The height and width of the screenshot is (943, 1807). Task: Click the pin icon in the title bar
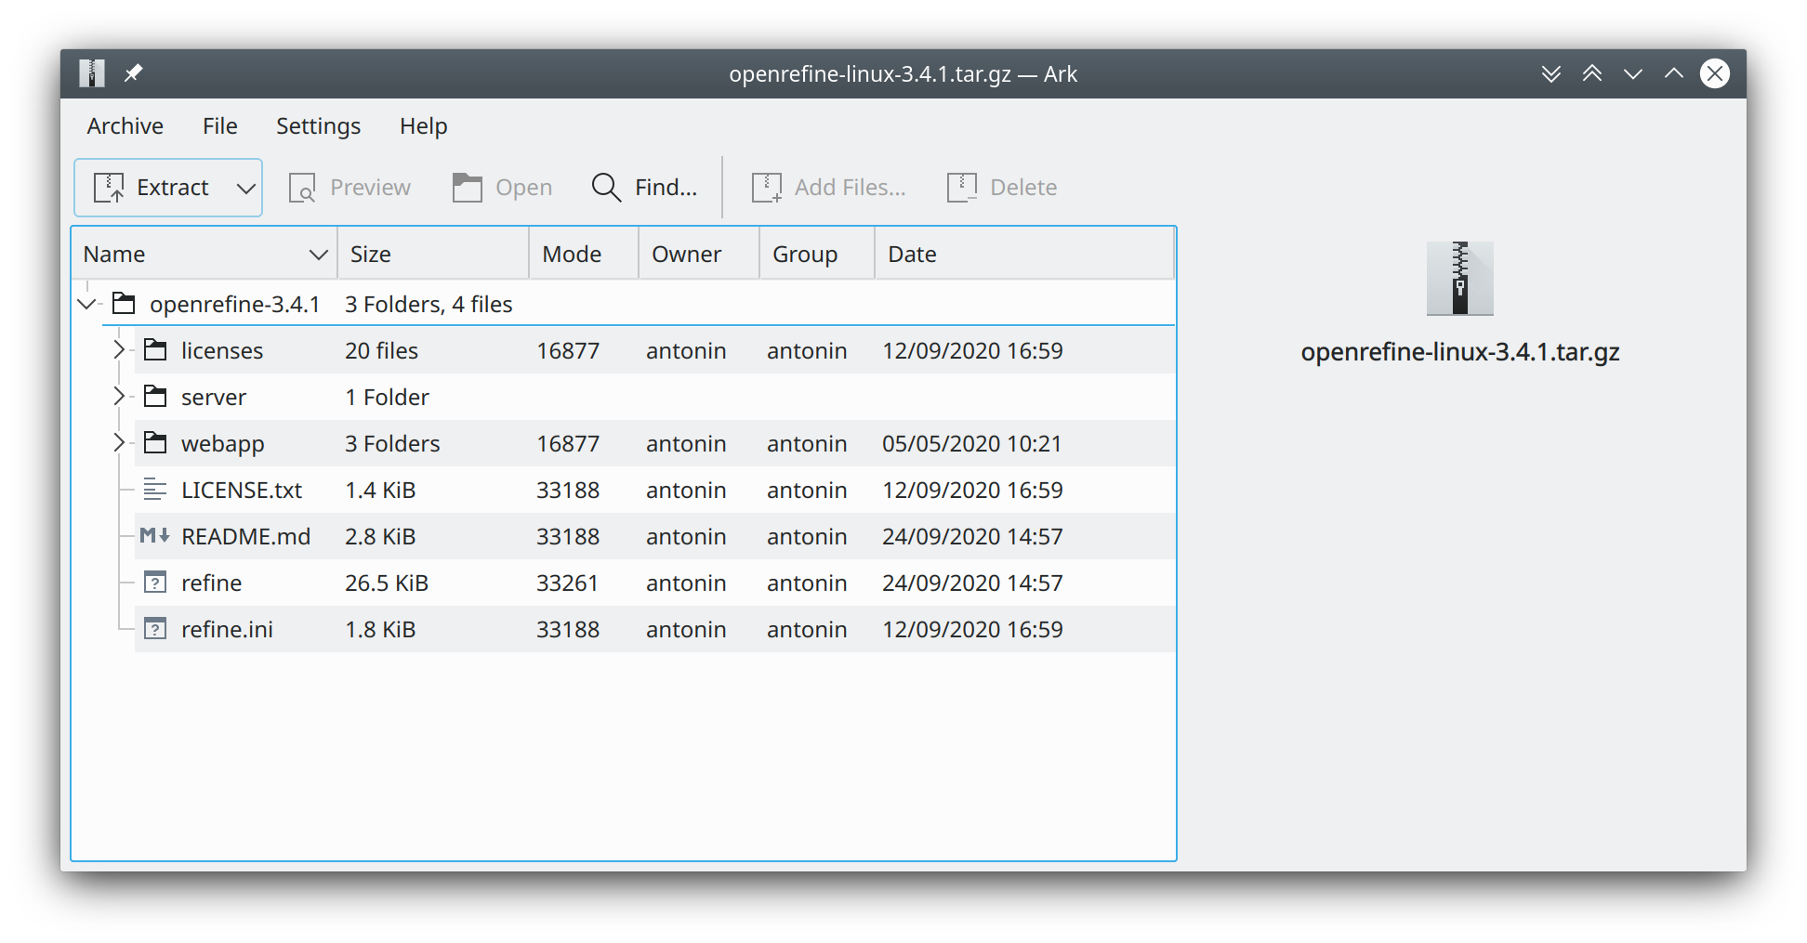tap(133, 72)
